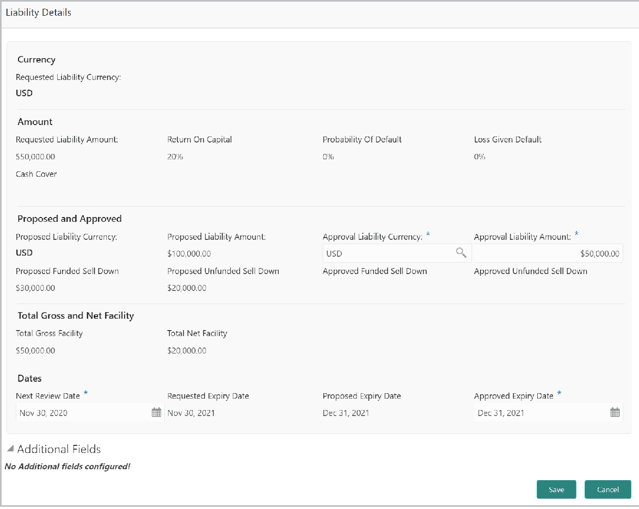
Task: Click the Proposed Expiry Date value Dec 31, 2021
Action: (x=346, y=413)
